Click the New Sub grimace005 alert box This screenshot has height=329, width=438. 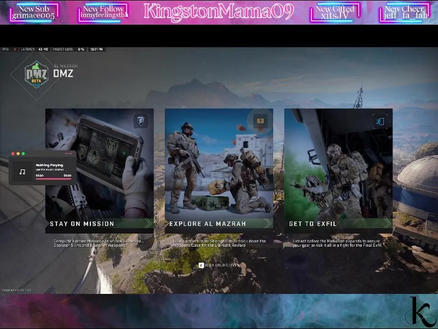[34, 12]
